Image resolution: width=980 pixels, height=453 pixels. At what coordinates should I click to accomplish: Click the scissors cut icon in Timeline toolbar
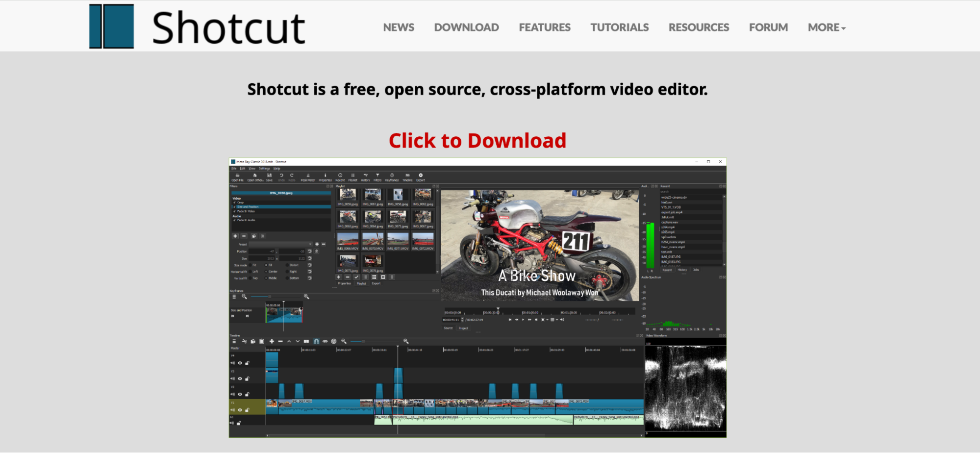[244, 341]
